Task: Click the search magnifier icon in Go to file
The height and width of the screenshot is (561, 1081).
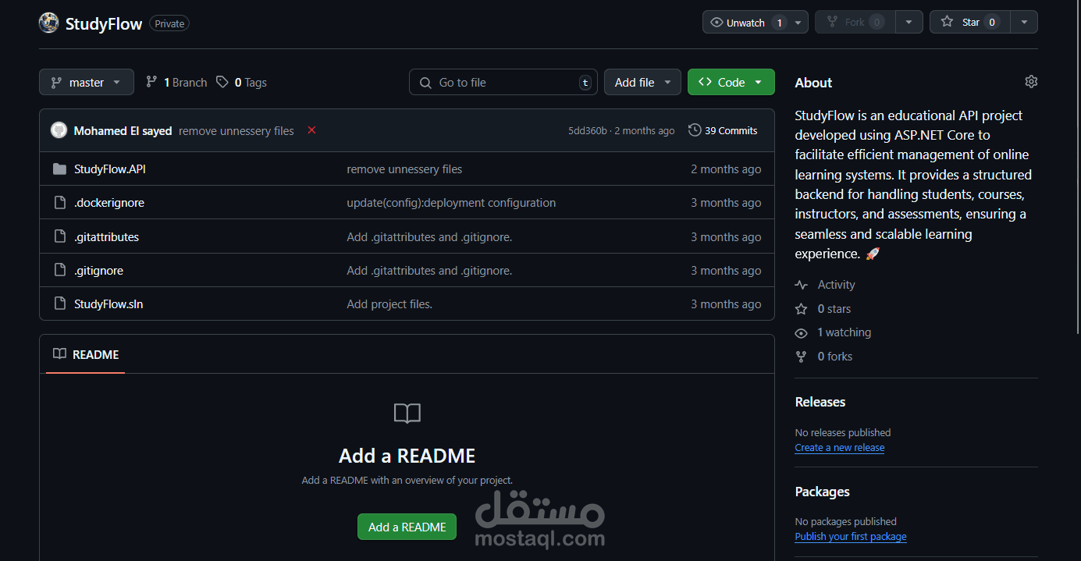Action: click(x=425, y=83)
